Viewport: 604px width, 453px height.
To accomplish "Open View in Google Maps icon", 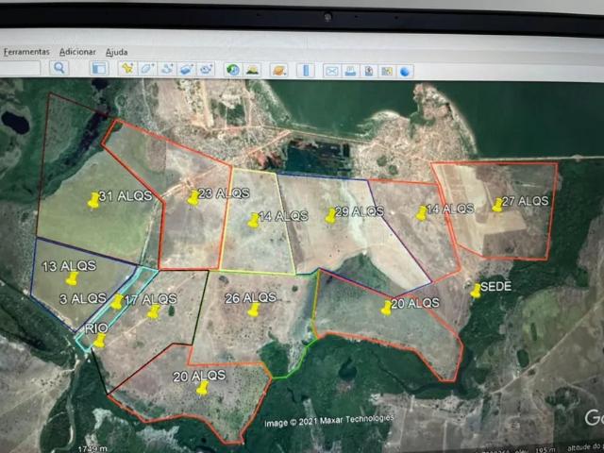I will click(x=386, y=72).
